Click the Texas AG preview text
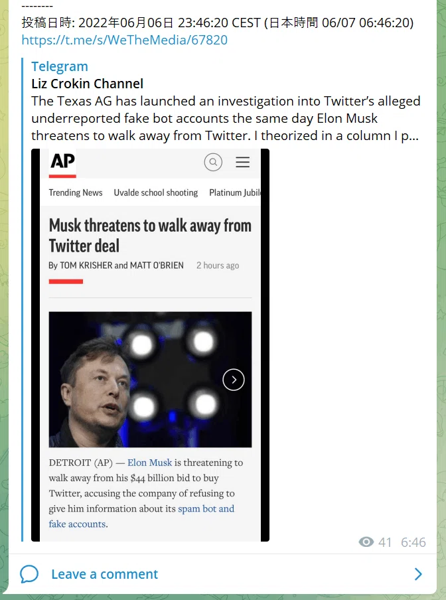446x600 pixels. pyautogui.click(x=226, y=118)
